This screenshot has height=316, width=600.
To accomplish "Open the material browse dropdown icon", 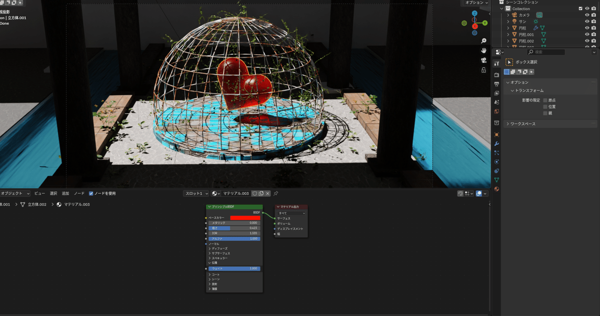I will [216, 193].
